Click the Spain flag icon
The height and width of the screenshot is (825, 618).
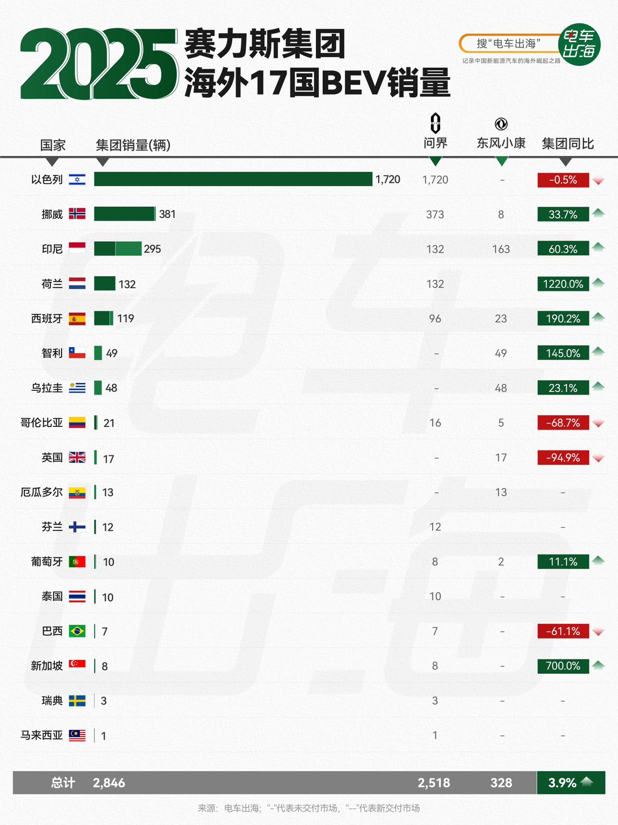coord(77,318)
